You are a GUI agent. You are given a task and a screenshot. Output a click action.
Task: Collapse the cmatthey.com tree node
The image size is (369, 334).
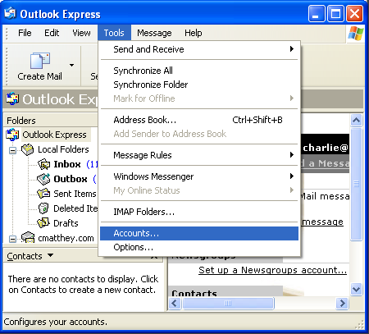click(x=12, y=239)
